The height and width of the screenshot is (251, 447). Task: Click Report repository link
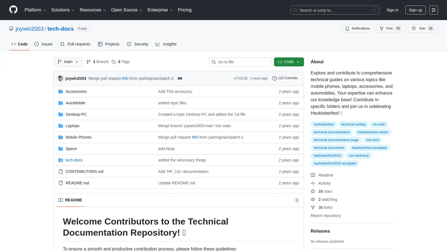point(325,216)
